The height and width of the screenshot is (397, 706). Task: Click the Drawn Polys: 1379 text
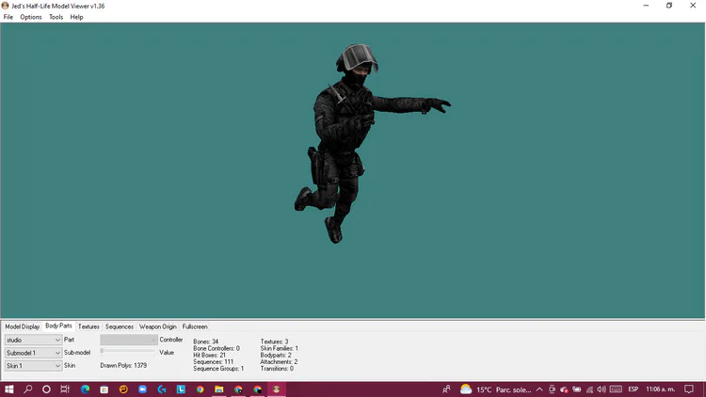[x=123, y=366]
